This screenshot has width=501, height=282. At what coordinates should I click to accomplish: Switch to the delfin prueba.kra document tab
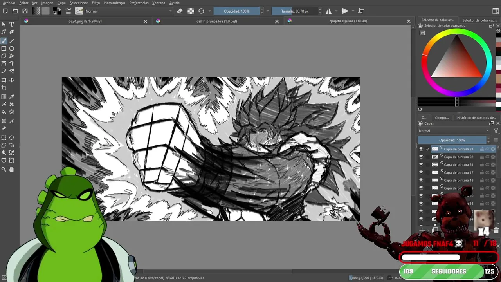click(x=216, y=21)
